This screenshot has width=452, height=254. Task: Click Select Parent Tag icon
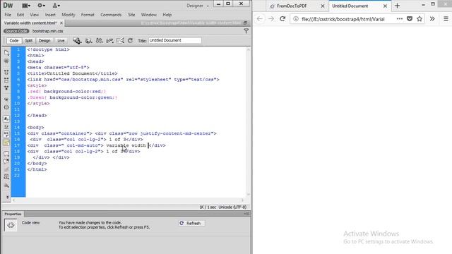(6, 99)
